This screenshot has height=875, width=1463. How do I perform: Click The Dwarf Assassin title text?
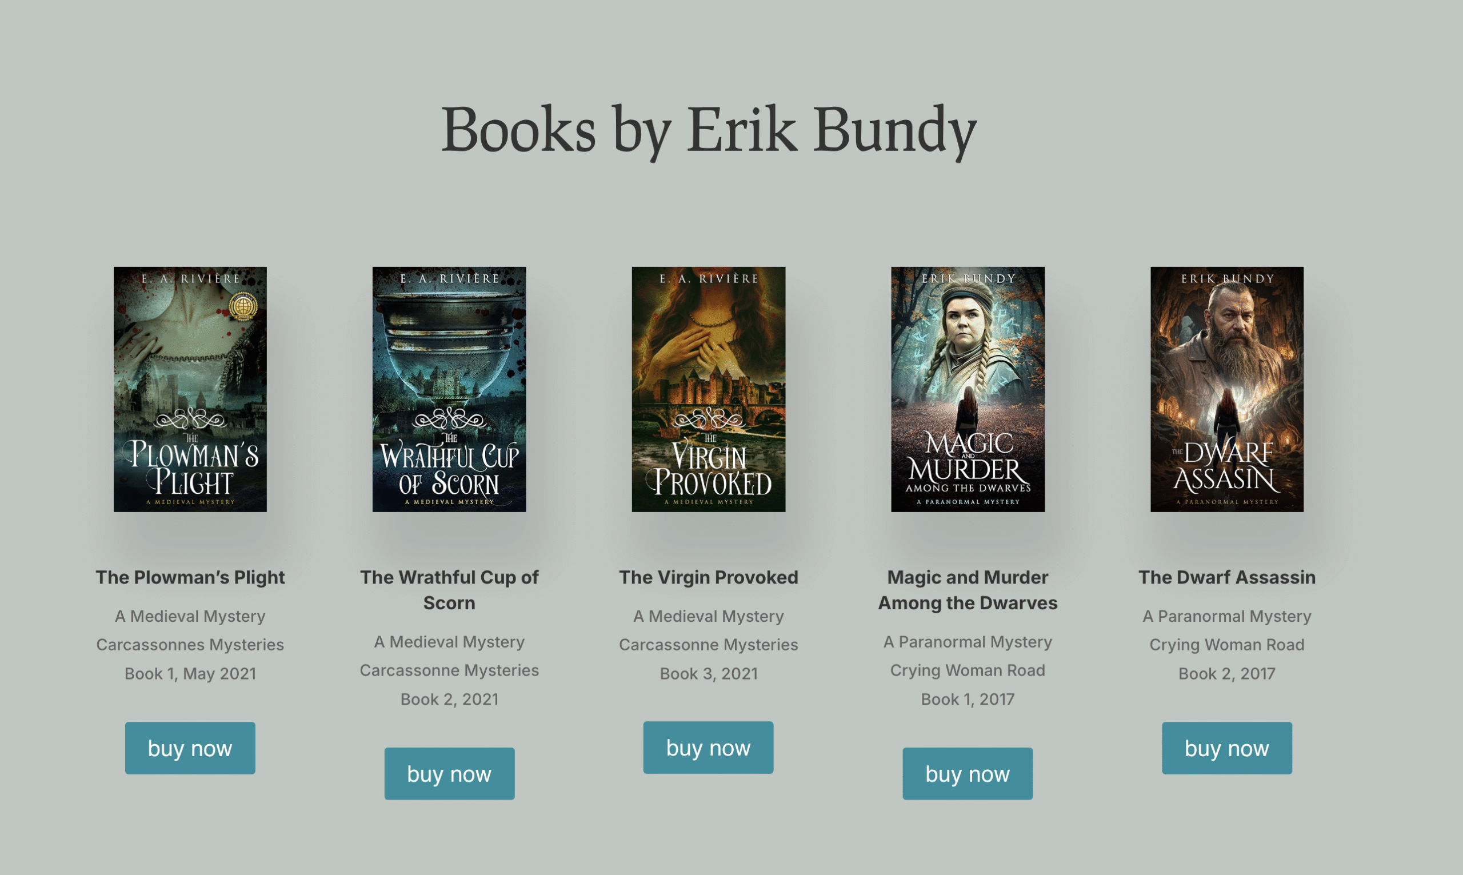tap(1227, 577)
